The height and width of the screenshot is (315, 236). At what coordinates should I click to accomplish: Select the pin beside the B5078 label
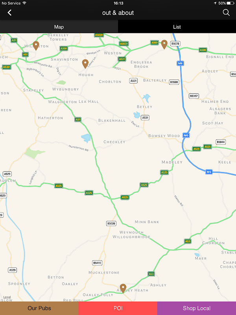point(164,44)
